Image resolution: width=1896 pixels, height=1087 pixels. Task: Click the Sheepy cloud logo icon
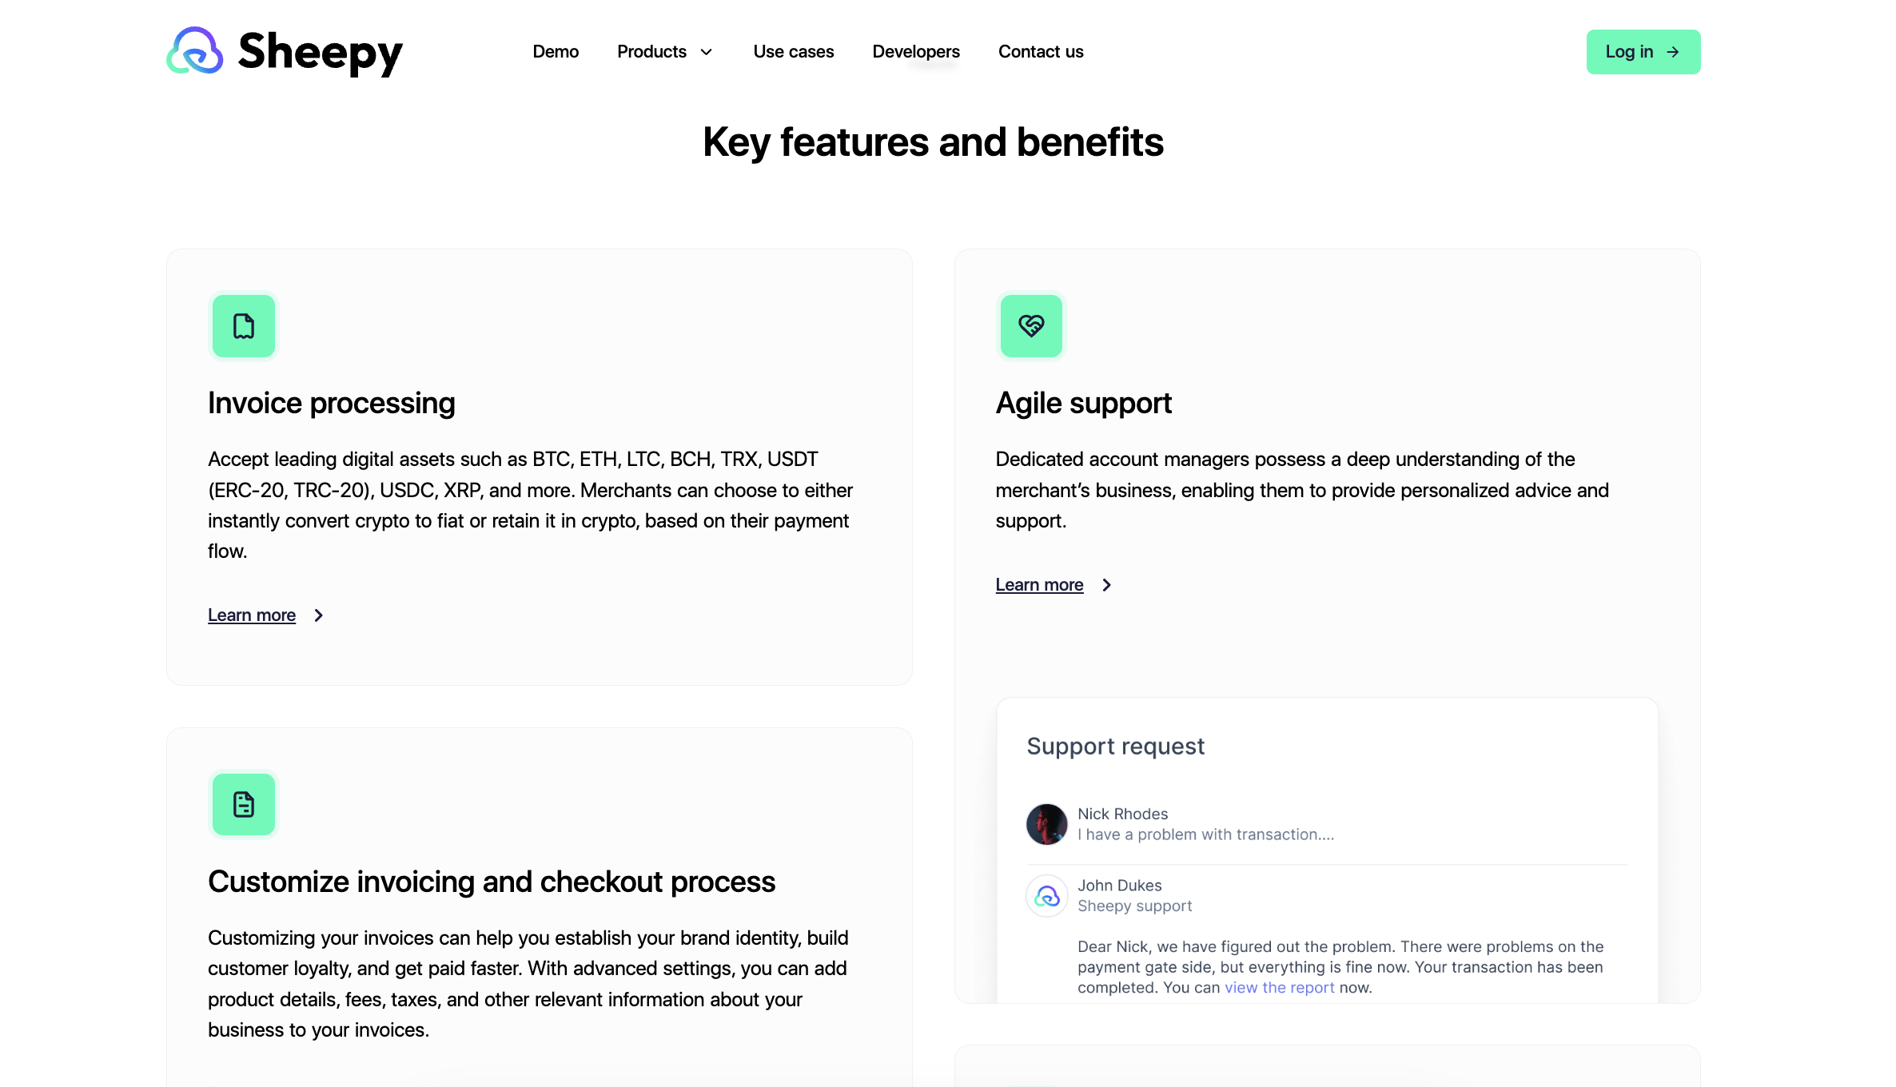195,51
